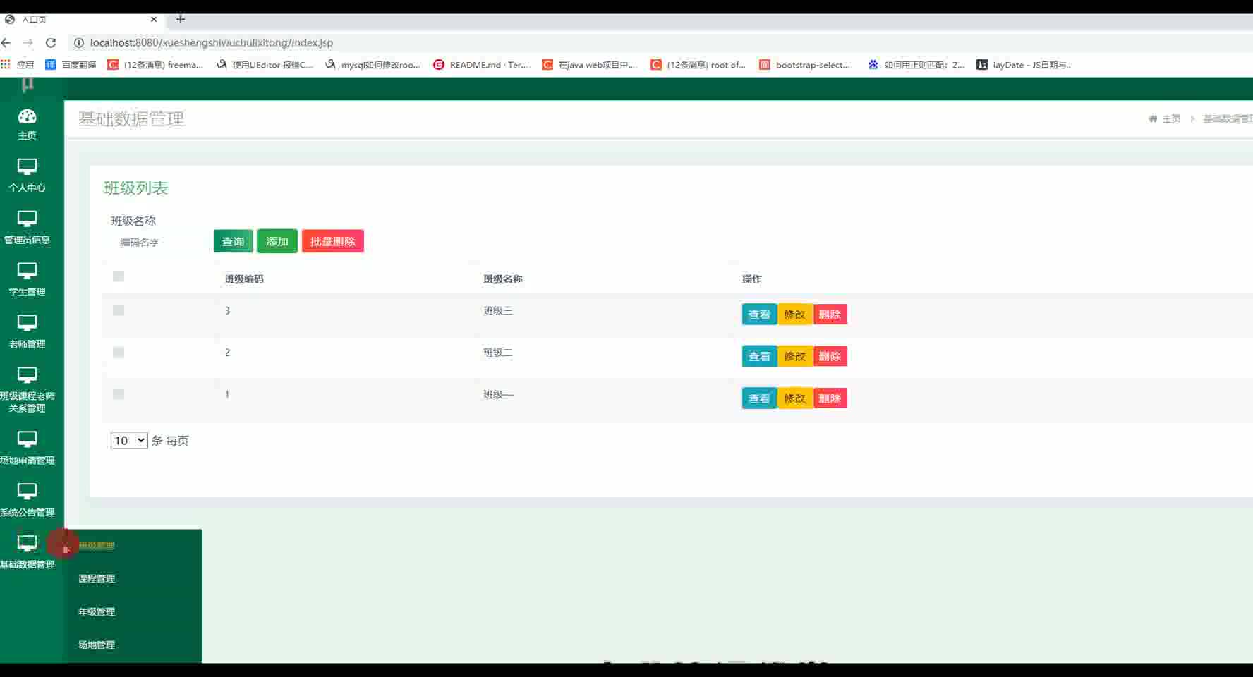Image resolution: width=1253 pixels, height=677 pixels.
Task: Click 修改 for row 班级三
Action: 795,315
